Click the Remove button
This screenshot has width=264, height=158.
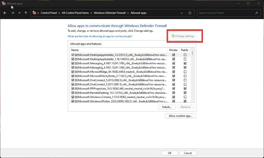click(x=186, y=107)
